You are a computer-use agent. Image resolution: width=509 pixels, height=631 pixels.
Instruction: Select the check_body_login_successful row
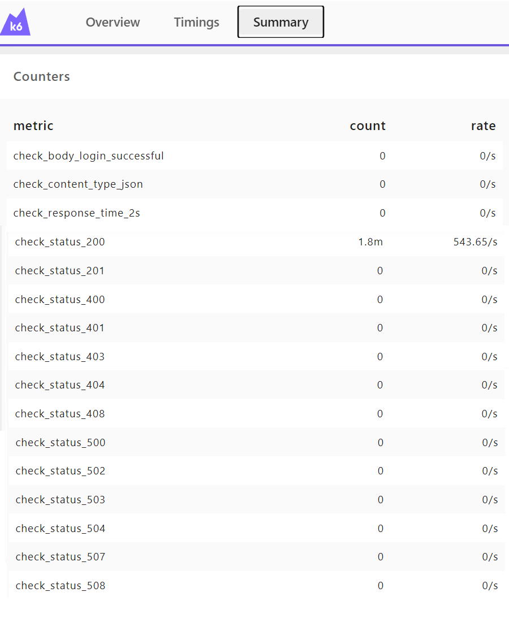coord(89,156)
